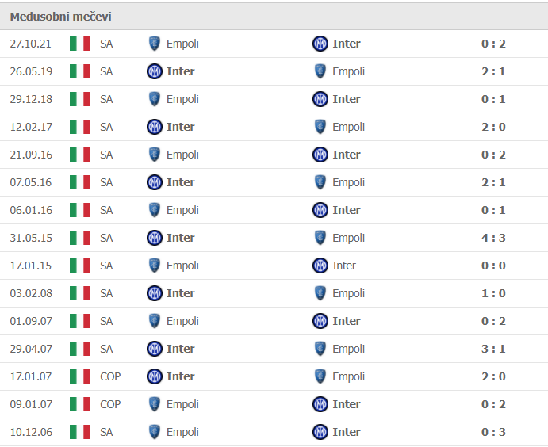Click Italian flag in 26.05.19 row

pyautogui.click(x=80, y=71)
